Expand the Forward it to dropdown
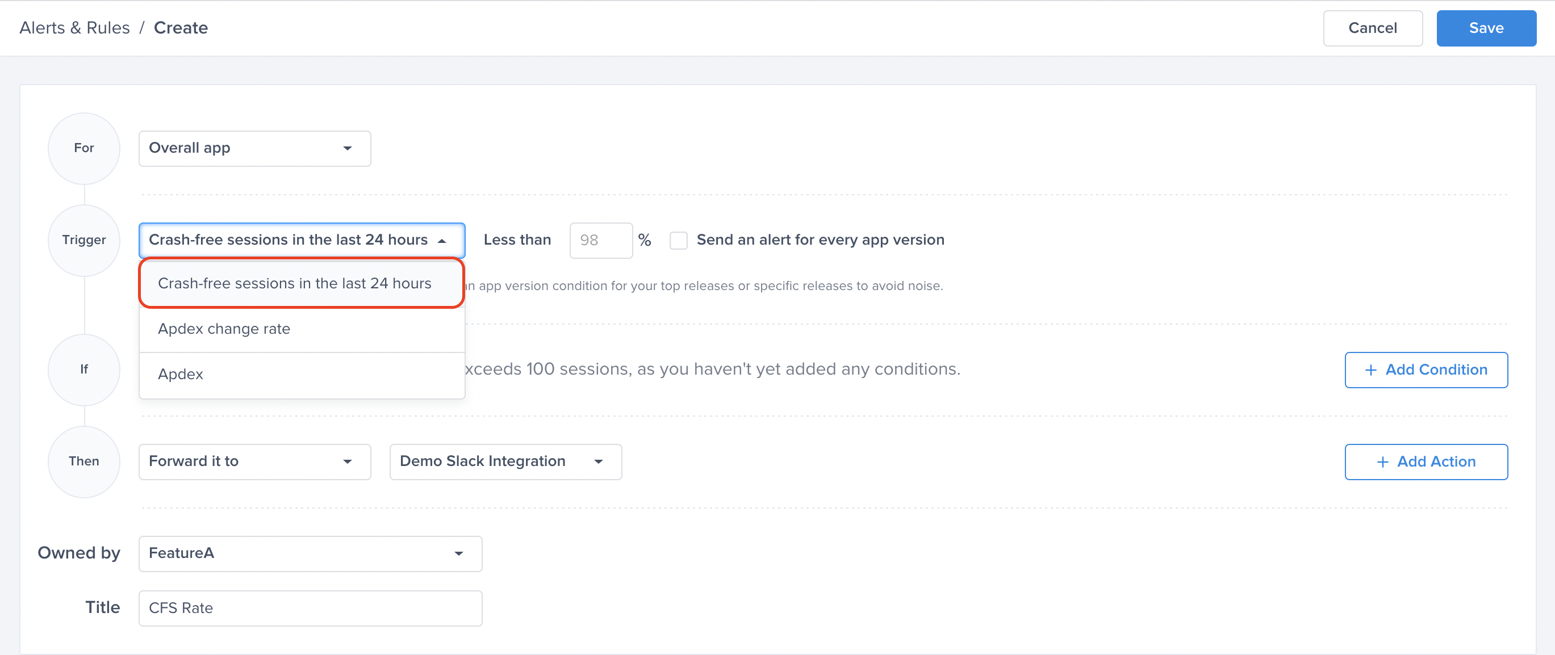This screenshot has width=1555, height=655. [x=254, y=461]
